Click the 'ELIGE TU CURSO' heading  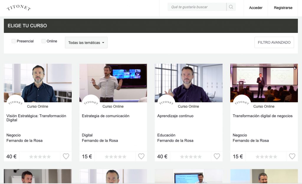(x=27, y=26)
